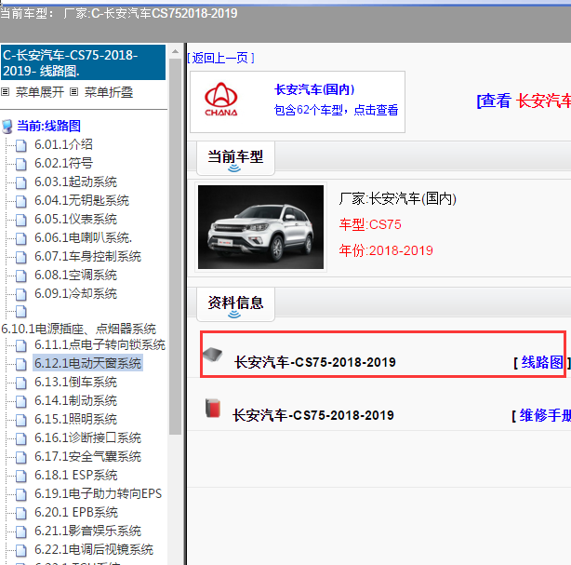Image resolution: width=571 pixels, height=565 pixels.
Task: Click the page icon beside 6.16.1诊断接口系统
Action: (20, 438)
